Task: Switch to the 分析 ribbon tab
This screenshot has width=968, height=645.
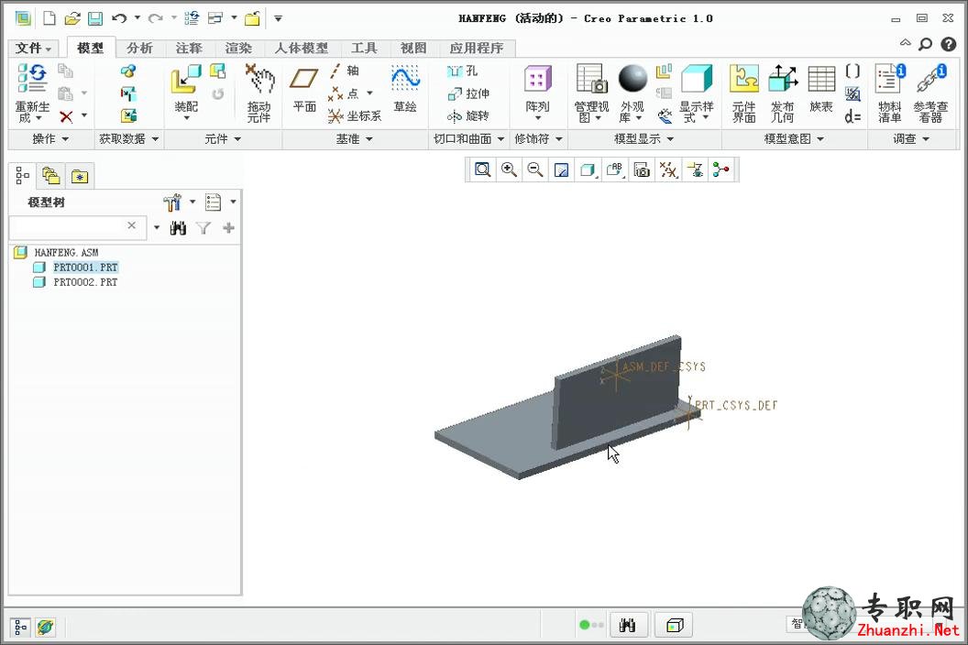Action: pyautogui.click(x=139, y=49)
